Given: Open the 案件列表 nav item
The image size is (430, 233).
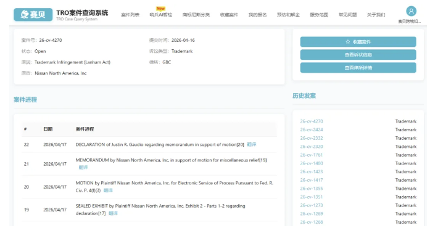Looking at the screenshot, I should pyautogui.click(x=130, y=15).
